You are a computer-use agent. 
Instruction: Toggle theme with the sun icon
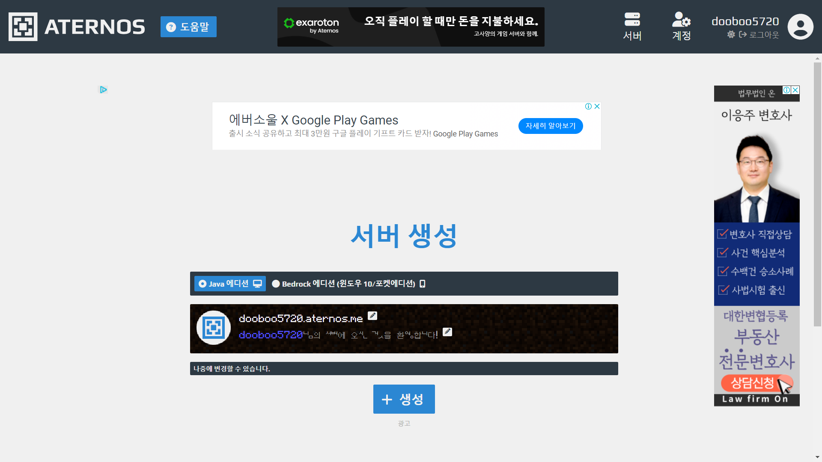pyautogui.click(x=731, y=35)
